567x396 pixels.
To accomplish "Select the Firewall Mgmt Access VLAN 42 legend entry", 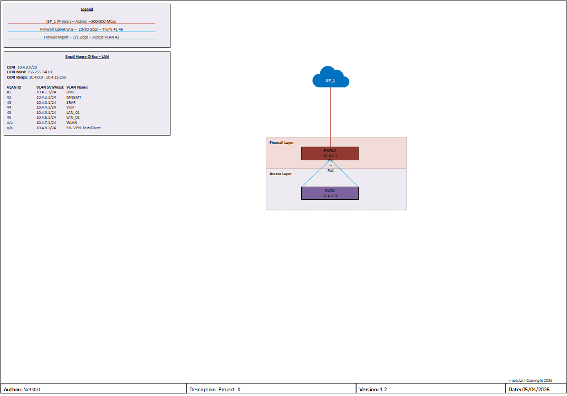I will click(81, 37).
